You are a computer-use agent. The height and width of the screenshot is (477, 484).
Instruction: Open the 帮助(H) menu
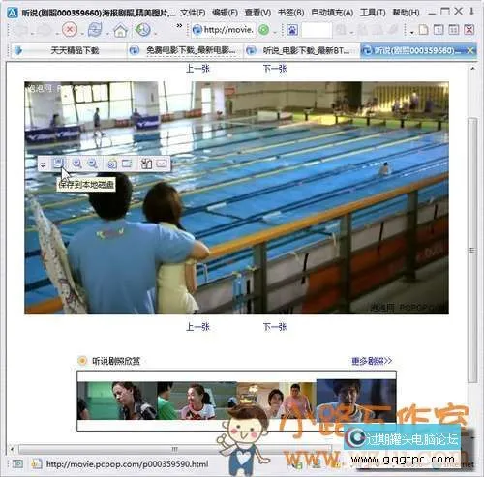click(406, 13)
